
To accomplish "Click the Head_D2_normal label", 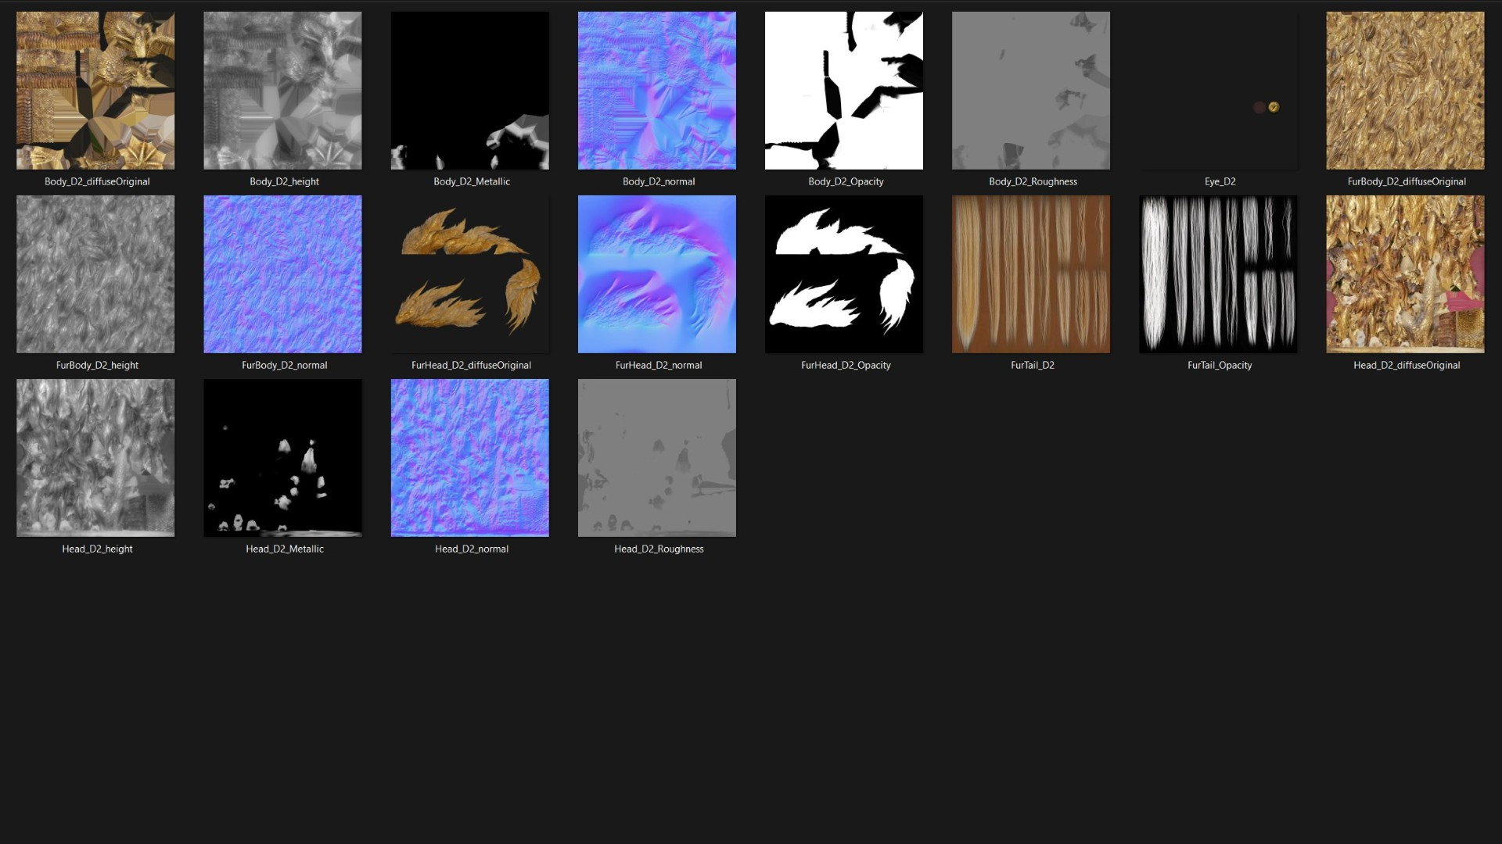I will tap(472, 549).
